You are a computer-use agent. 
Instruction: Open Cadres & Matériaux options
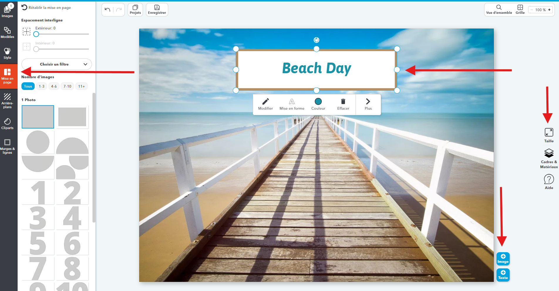[549, 159]
